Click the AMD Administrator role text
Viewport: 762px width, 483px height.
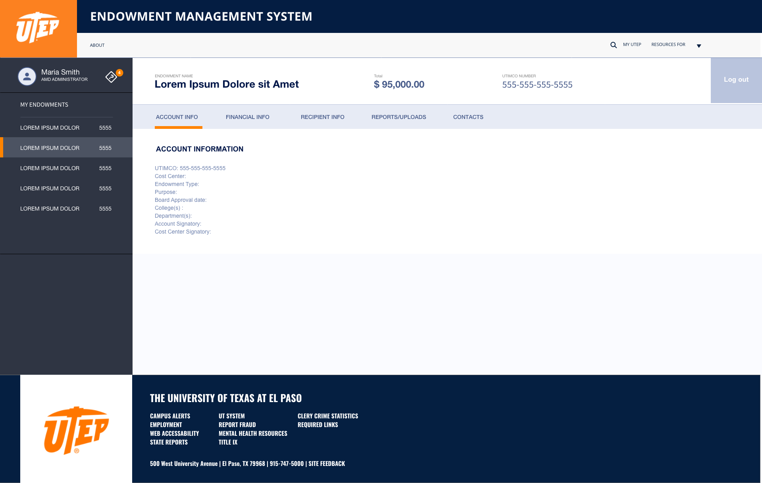click(x=65, y=80)
